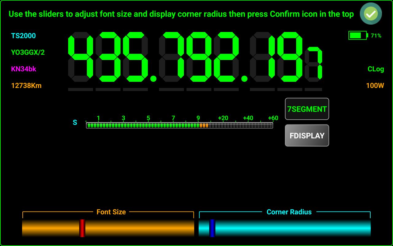Click the +60 mark on S-meter scale
Image resolution: width=393 pixels, height=246 pixels.
coord(273,118)
